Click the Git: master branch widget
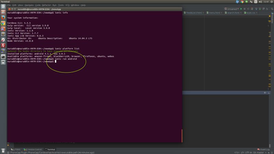 pos(259,153)
